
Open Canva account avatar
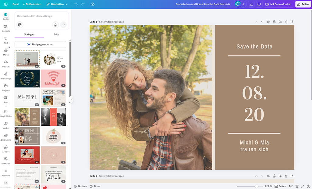pos(238,4)
